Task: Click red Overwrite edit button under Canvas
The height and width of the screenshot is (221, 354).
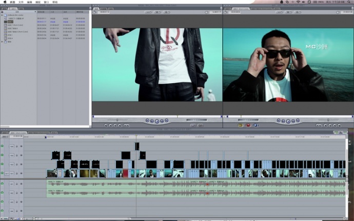Action: [x=248, y=125]
